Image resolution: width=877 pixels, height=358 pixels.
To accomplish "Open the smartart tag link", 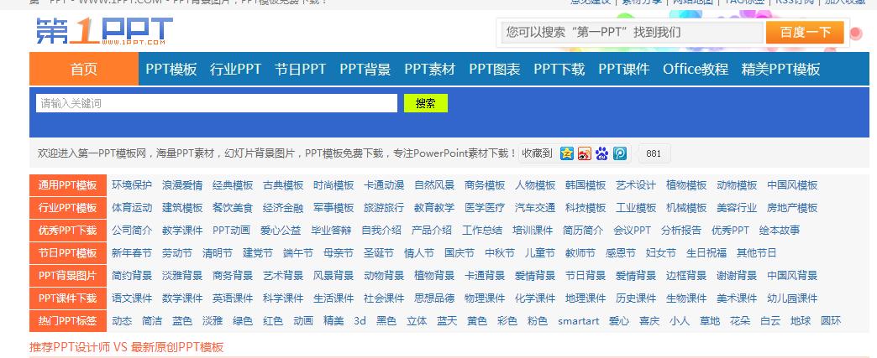I will coord(578,320).
